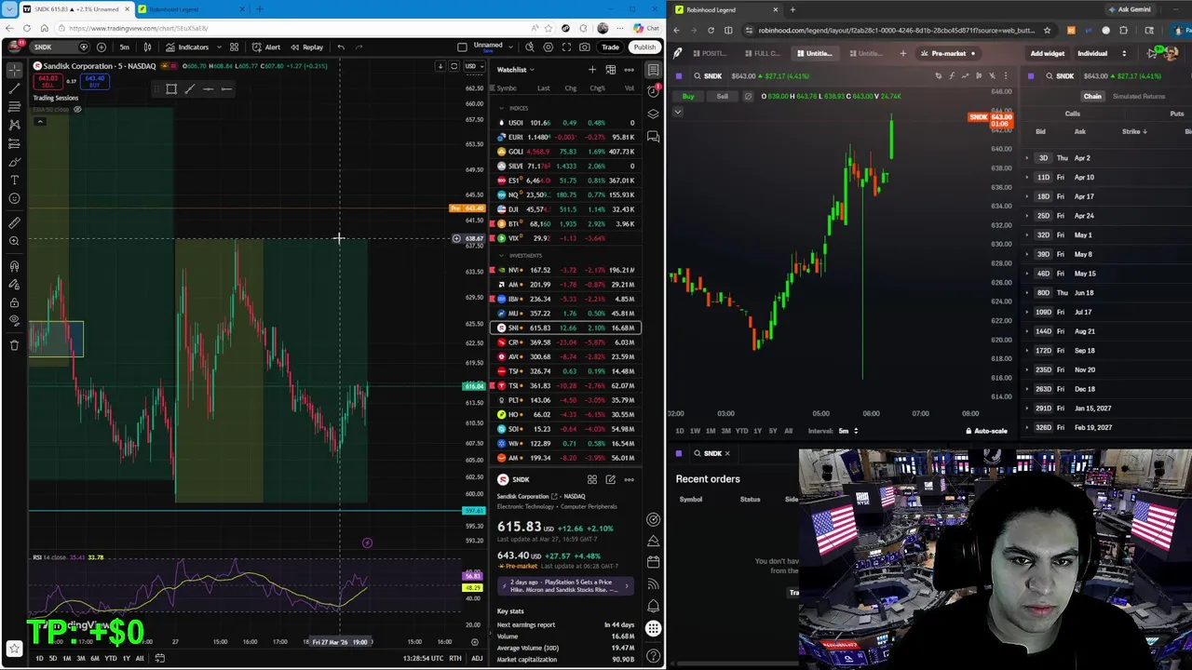Image resolution: width=1192 pixels, height=670 pixels.
Task: Open emoji and icons drawing tool
Action: [14, 198]
